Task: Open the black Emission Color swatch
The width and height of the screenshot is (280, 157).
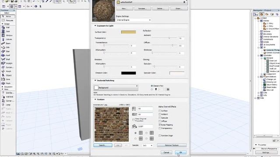Action: (128, 73)
